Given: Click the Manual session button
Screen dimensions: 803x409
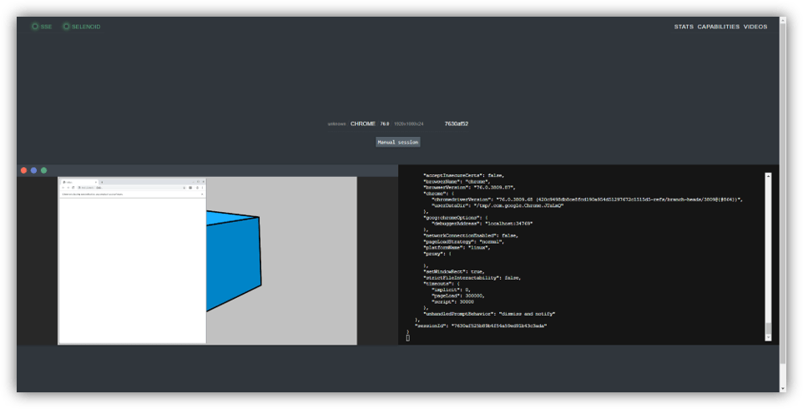Looking at the screenshot, I should click(398, 142).
